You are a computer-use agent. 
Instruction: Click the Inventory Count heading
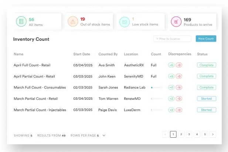pos(31,39)
